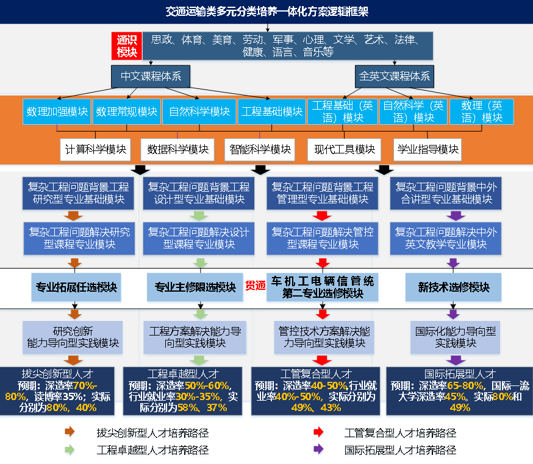Viewport: 533px width, 464px height.
Task: Click the 数理加强模块 block
Action: 57,112
